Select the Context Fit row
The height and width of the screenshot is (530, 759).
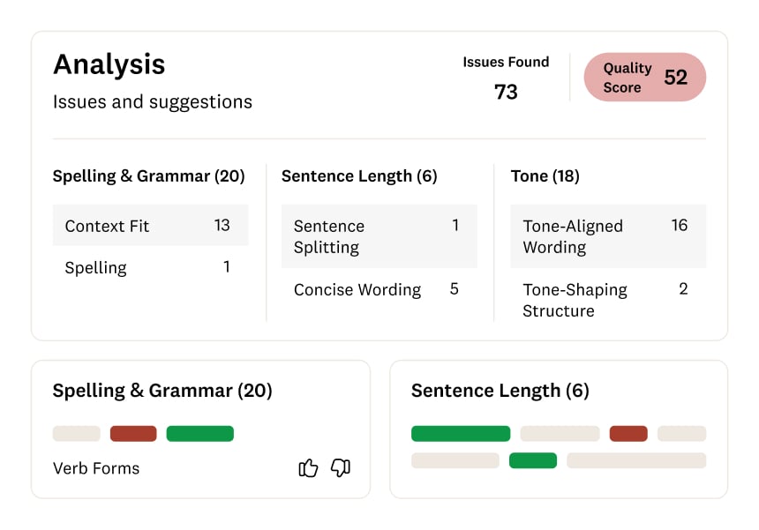[150, 226]
